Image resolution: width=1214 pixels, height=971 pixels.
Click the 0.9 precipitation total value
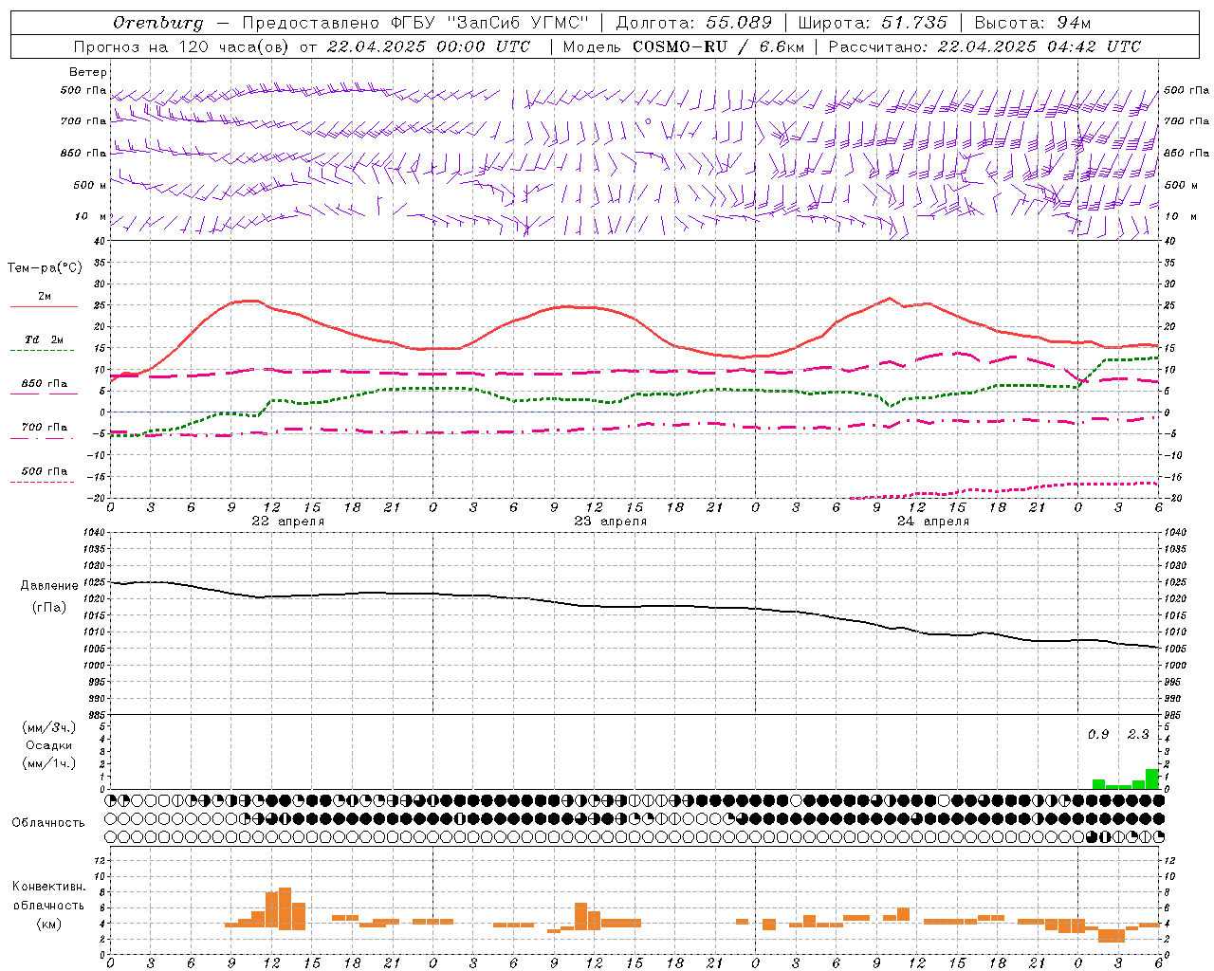coord(1098,734)
